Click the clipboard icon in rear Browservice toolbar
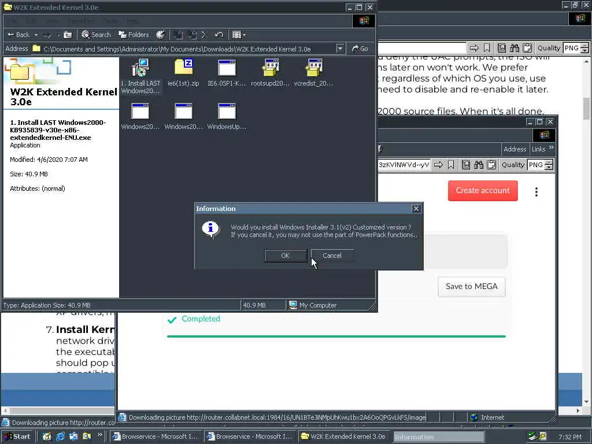 click(x=527, y=48)
